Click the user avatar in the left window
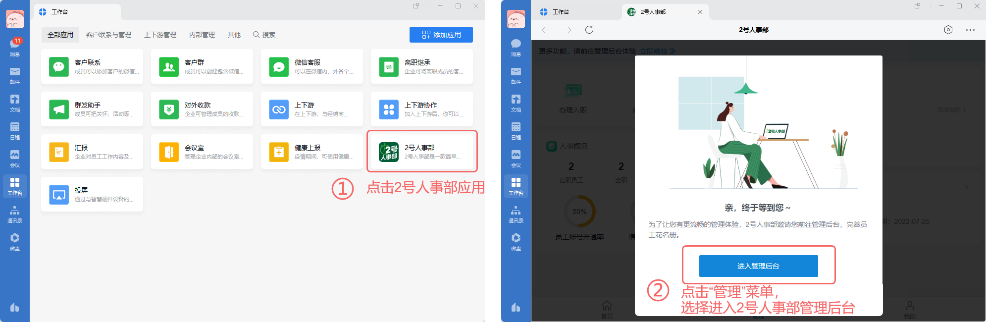The width and height of the screenshot is (986, 322). click(x=15, y=19)
